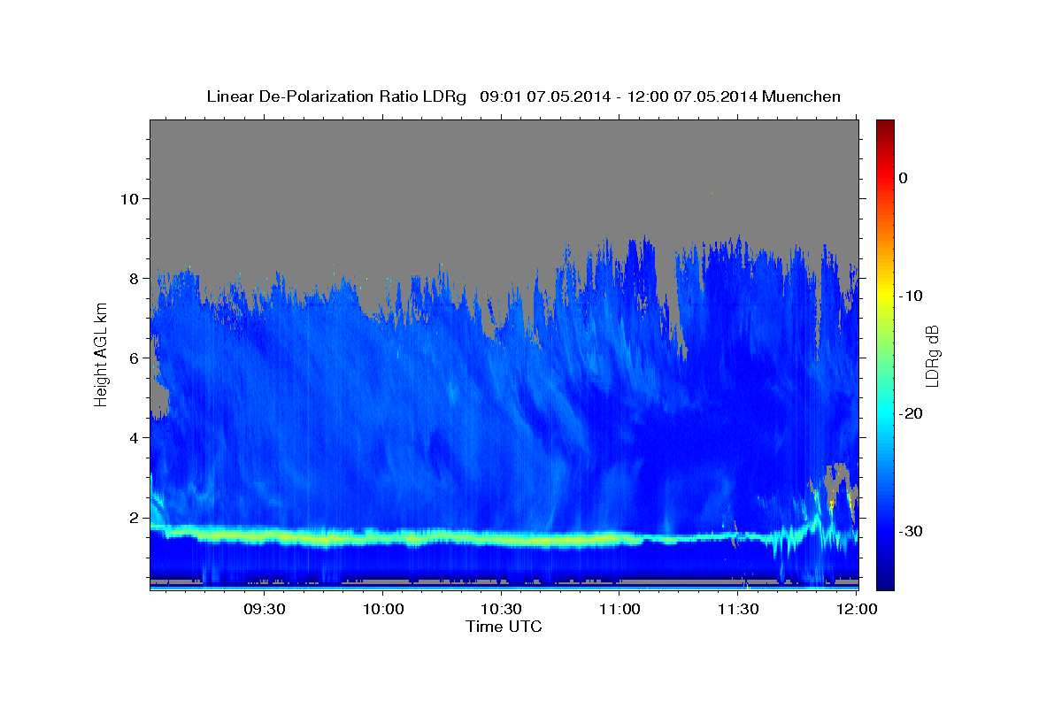1062x708 pixels.
Task: Click the height tick label 4
Action: pyautogui.click(x=134, y=438)
